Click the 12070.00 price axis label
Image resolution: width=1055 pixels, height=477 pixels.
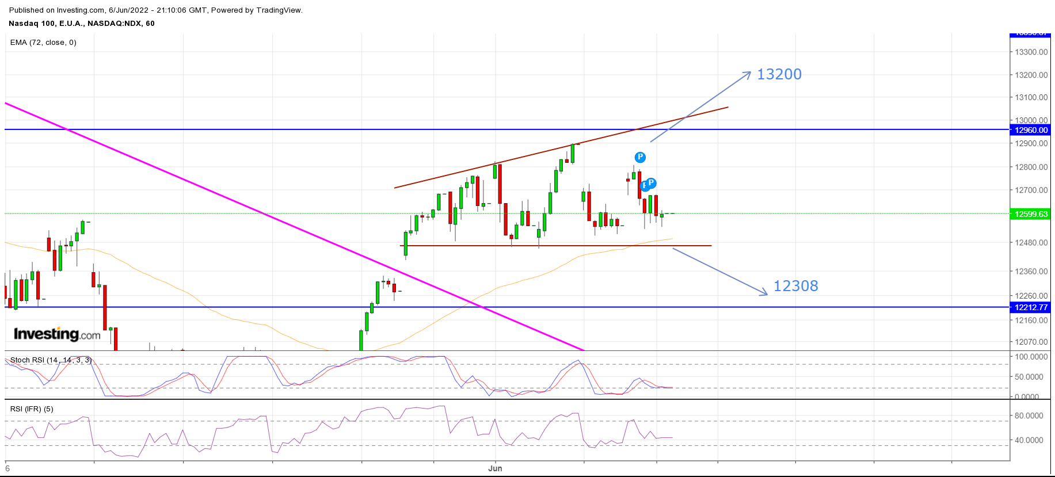coord(1031,342)
